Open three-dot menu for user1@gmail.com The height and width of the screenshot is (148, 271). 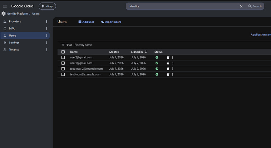coord(173,63)
